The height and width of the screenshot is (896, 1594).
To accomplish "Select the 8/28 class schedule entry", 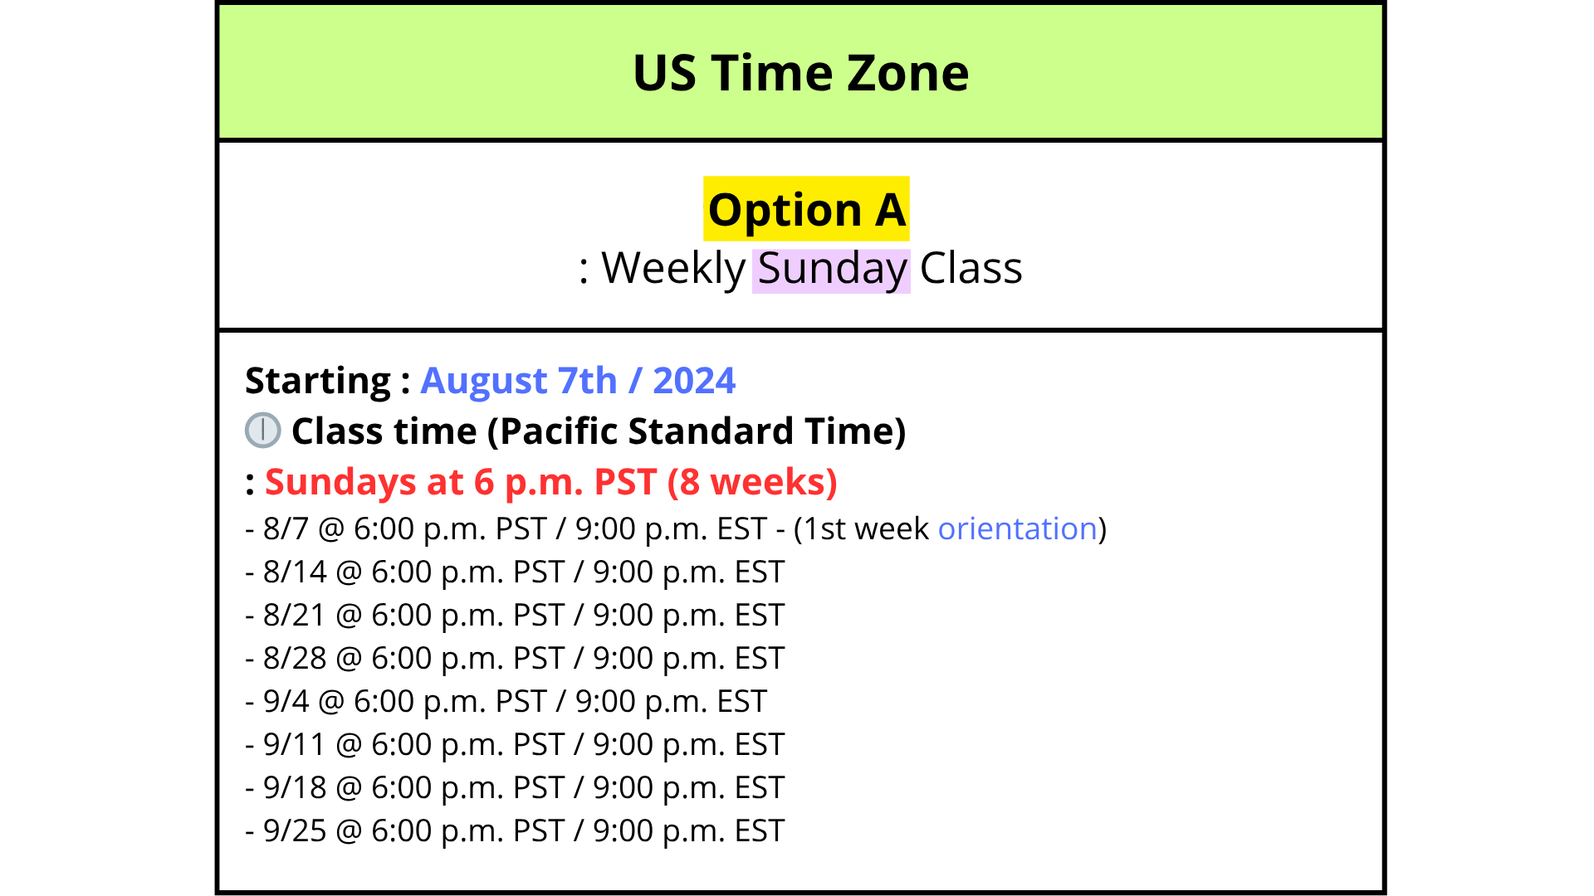I will point(515,659).
